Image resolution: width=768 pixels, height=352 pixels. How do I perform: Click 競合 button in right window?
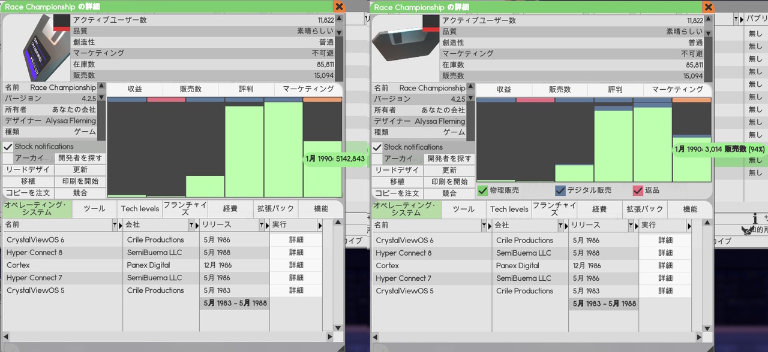coord(449,193)
